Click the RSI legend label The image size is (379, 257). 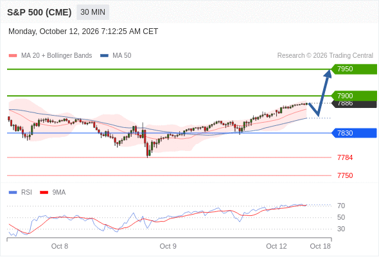coord(26,193)
